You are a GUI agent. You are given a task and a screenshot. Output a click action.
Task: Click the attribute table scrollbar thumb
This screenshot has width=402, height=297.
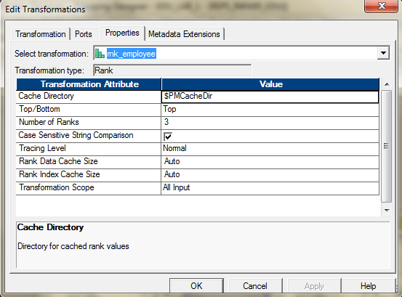(x=387, y=146)
